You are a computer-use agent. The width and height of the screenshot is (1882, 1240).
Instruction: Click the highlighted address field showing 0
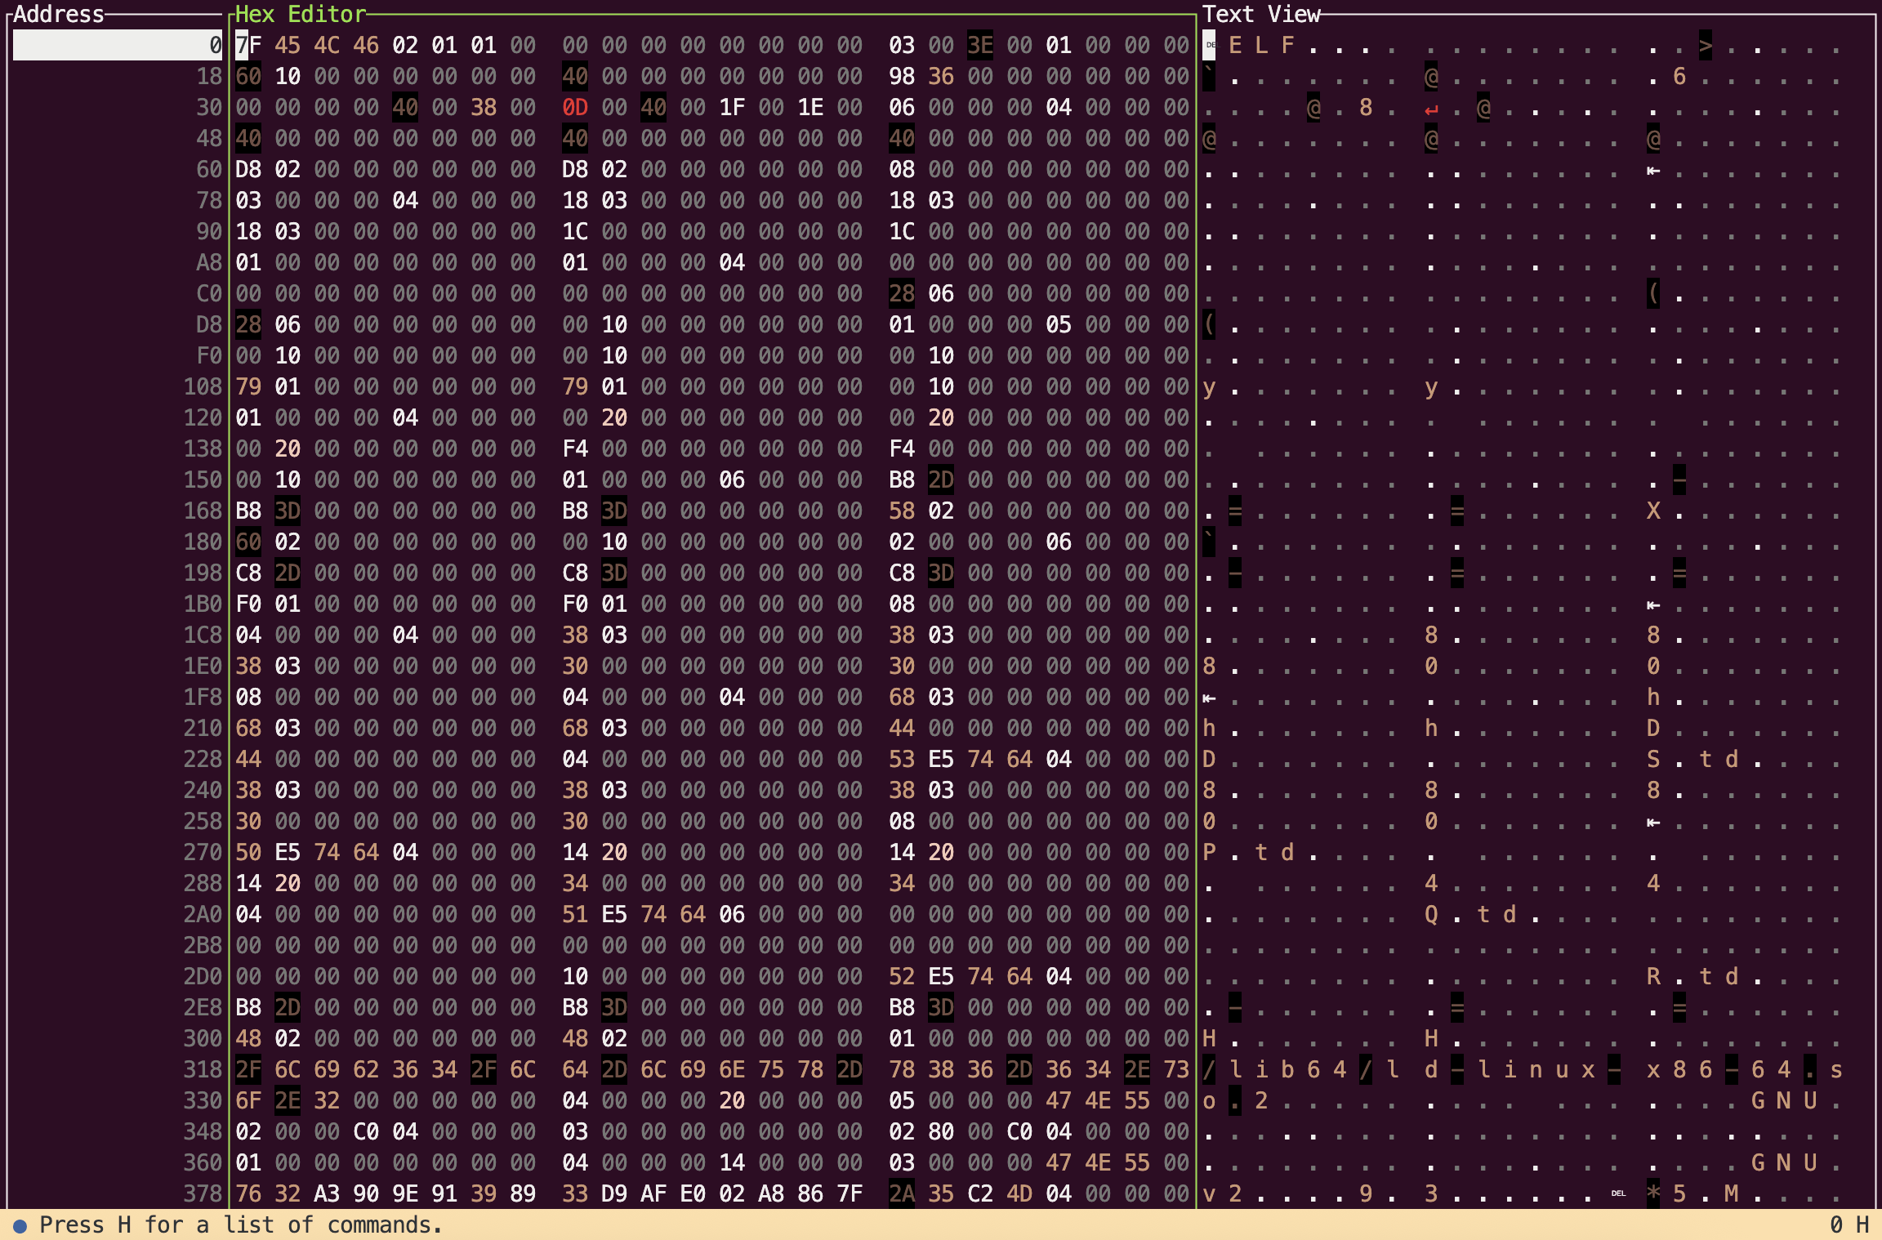pos(118,46)
